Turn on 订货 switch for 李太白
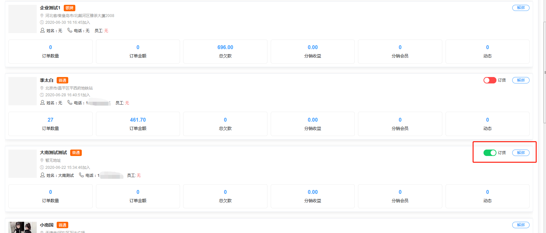This screenshot has height=233, width=546. (x=490, y=80)
